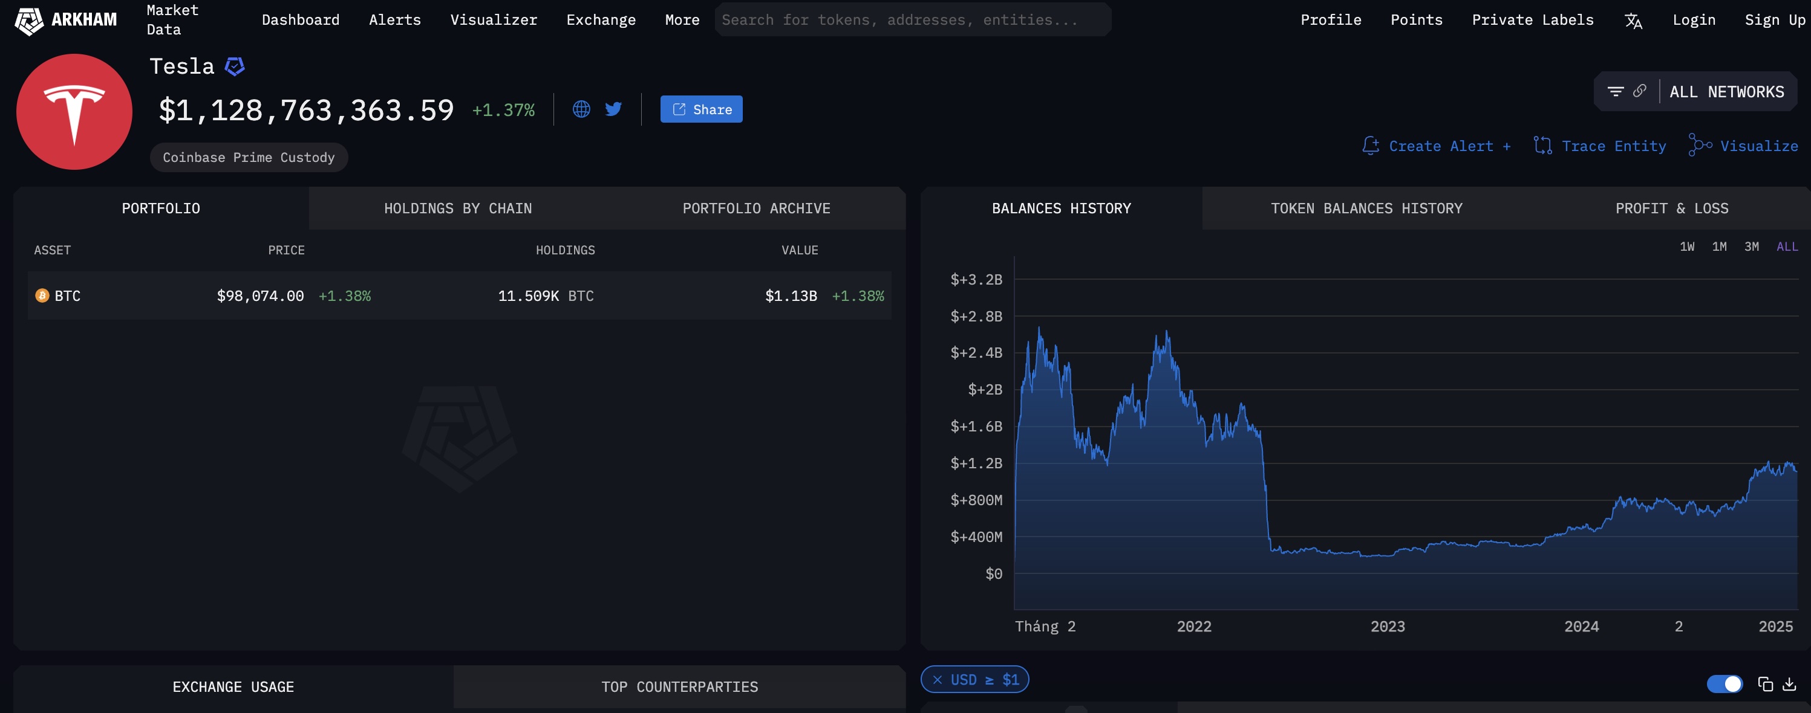Switch to PORTFOLIO tab
1811x713 pixels.
click(x=161, y=208)
